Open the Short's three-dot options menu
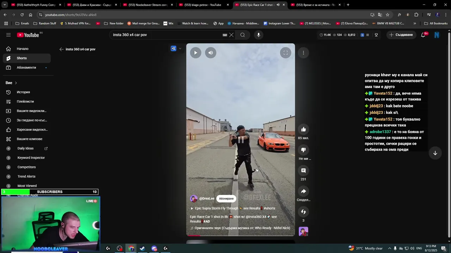 pos(303,53)
